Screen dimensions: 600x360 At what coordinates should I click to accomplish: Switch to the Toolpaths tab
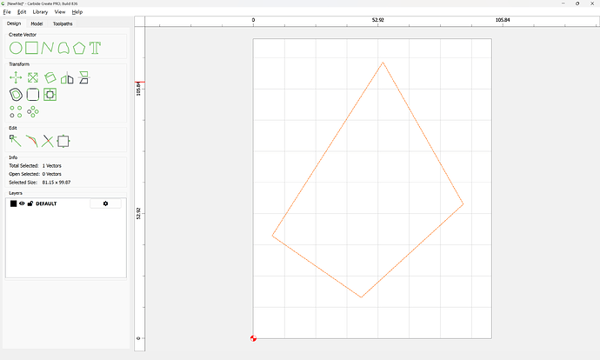click(x=63, y=23)
